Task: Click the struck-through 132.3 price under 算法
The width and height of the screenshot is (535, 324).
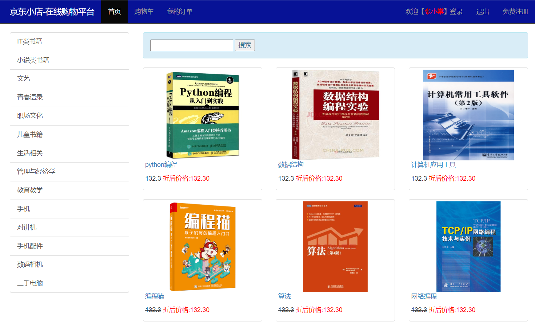Action: click(286, 310)
